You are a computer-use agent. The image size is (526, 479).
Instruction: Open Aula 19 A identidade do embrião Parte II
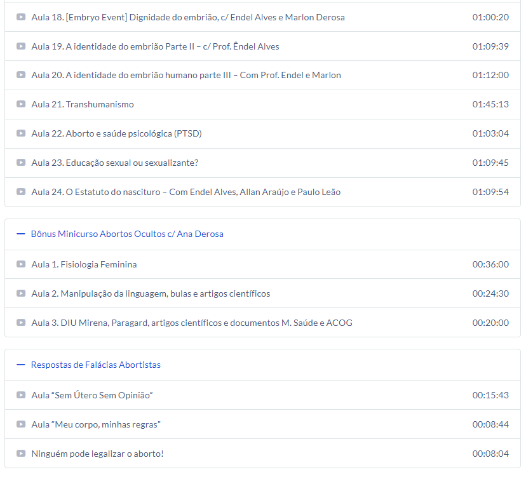(x=155, y=46)
